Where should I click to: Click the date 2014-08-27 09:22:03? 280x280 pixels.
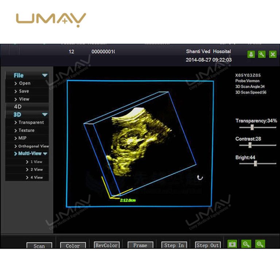pyautogui.click(x=209, y=60)
